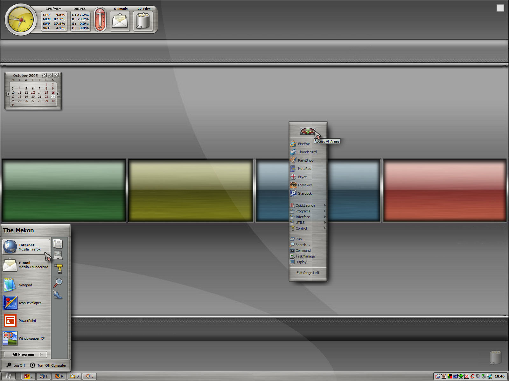
Task: Click Log Off in Start menu
Action: (x=16, y=365)
